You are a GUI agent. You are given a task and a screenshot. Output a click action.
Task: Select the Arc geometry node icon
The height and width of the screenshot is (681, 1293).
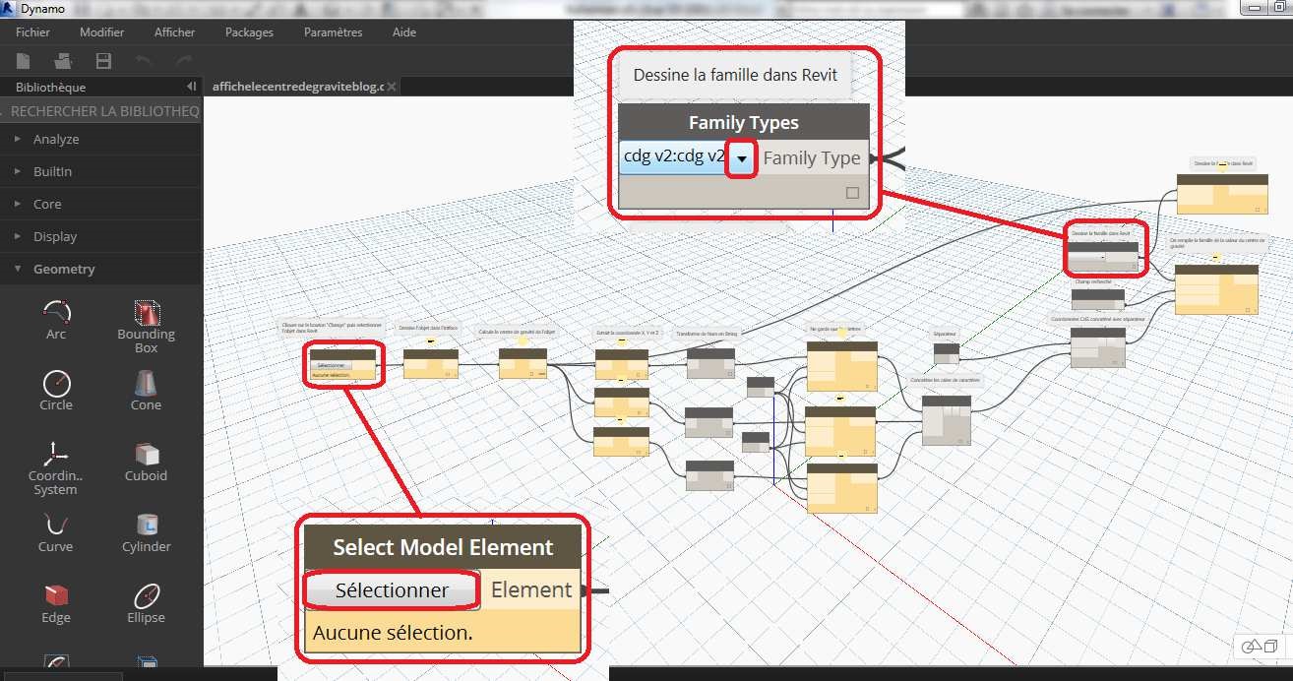[x=56, y=313]
